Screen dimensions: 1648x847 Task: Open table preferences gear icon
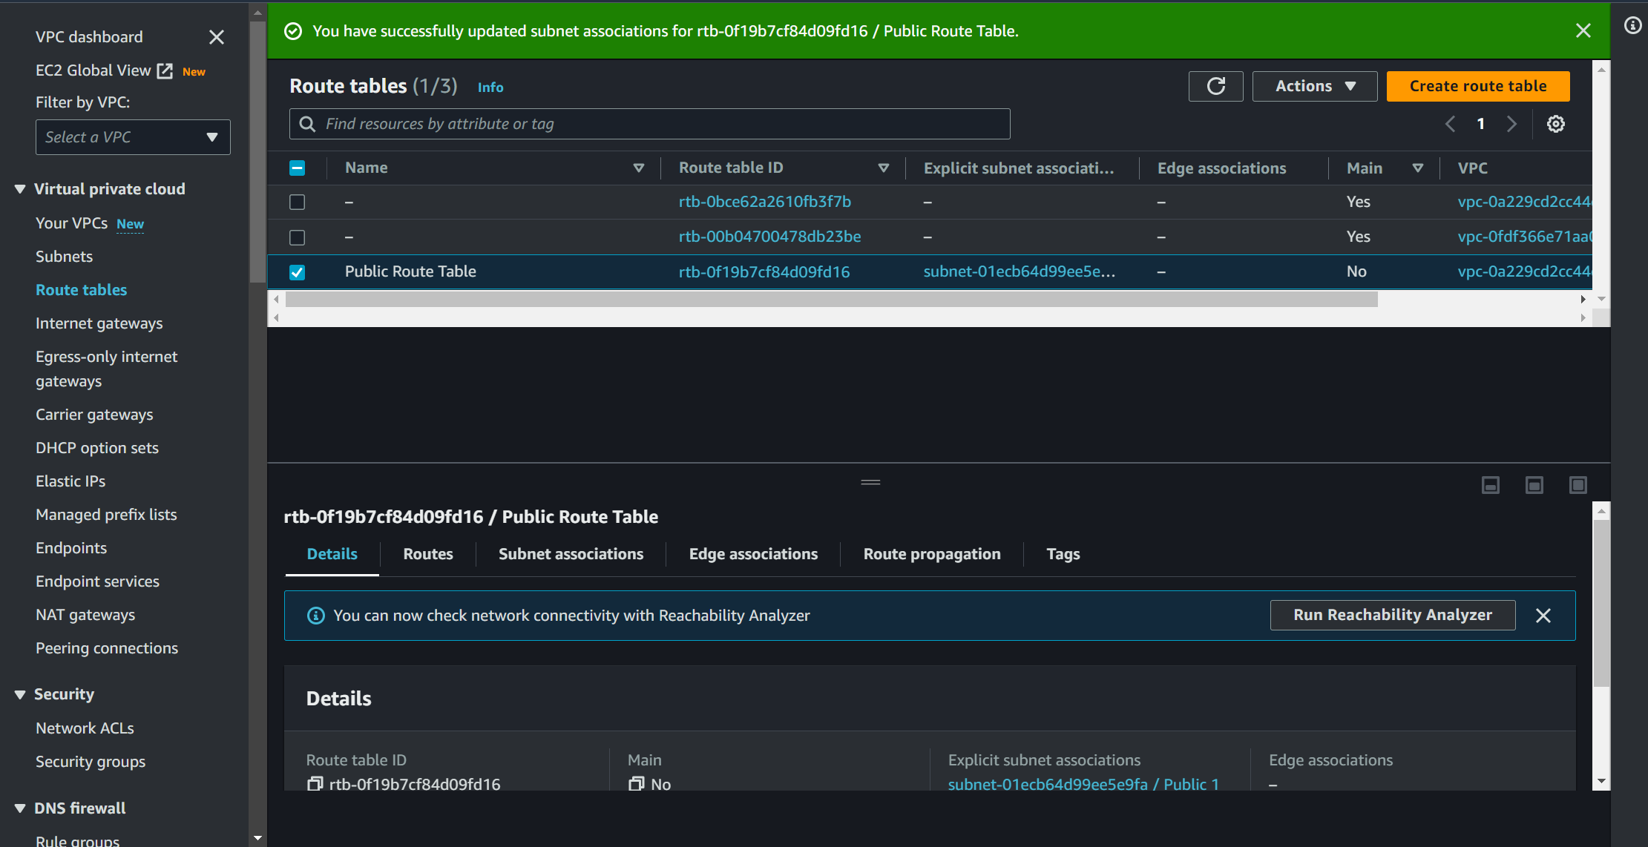(1556, 124)
